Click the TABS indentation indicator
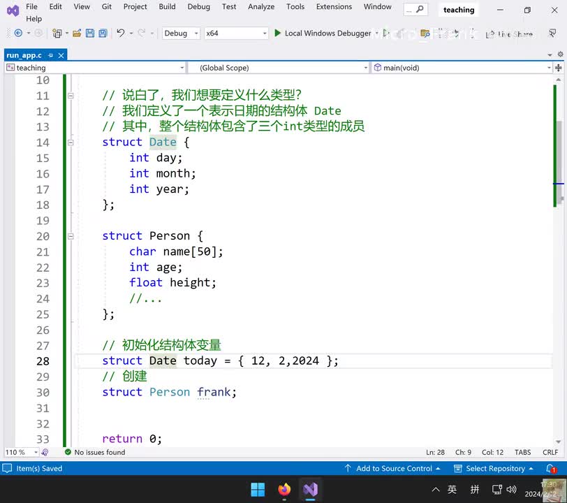This screenshot has width=567, height=503. pyautogui.click(x=522, y=452)
